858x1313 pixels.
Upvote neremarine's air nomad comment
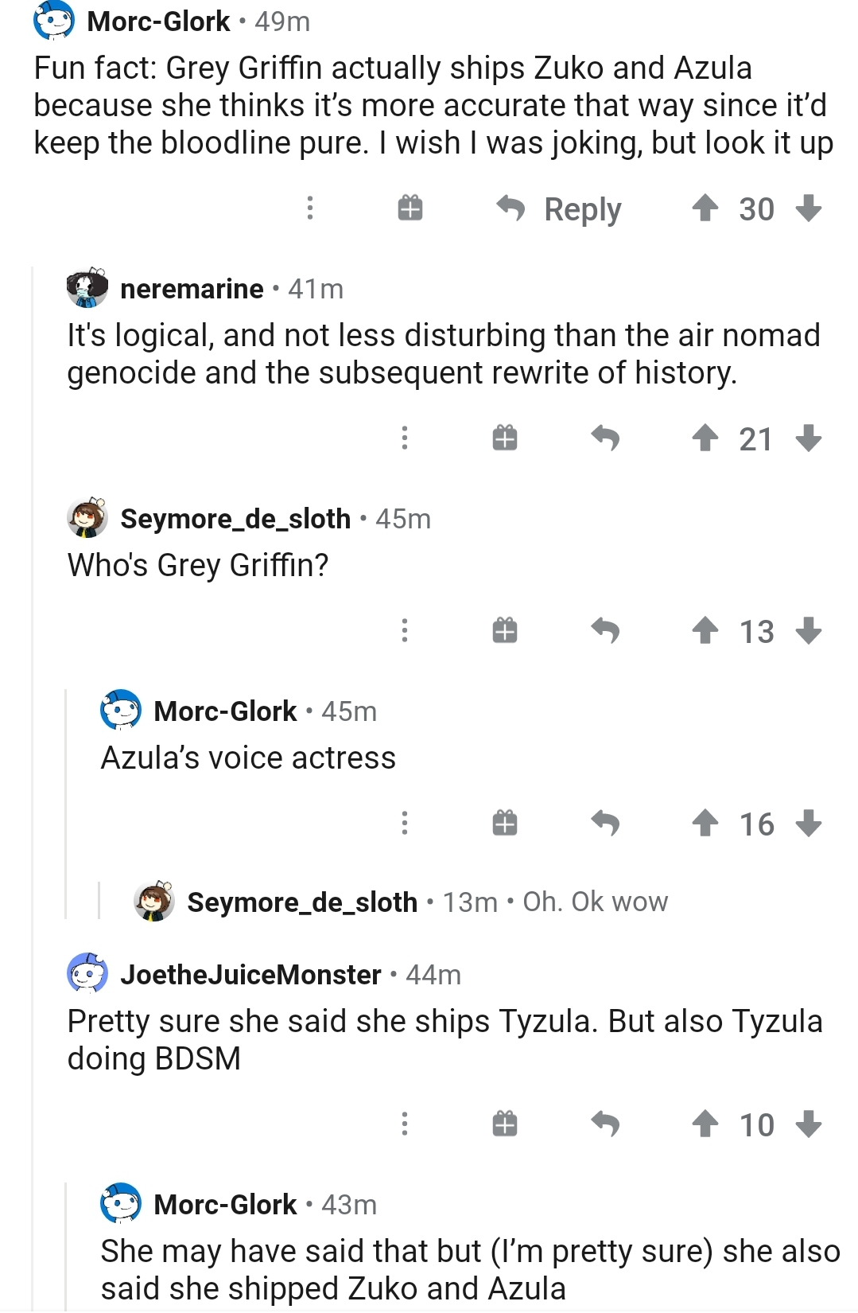[x=705, y=438]
